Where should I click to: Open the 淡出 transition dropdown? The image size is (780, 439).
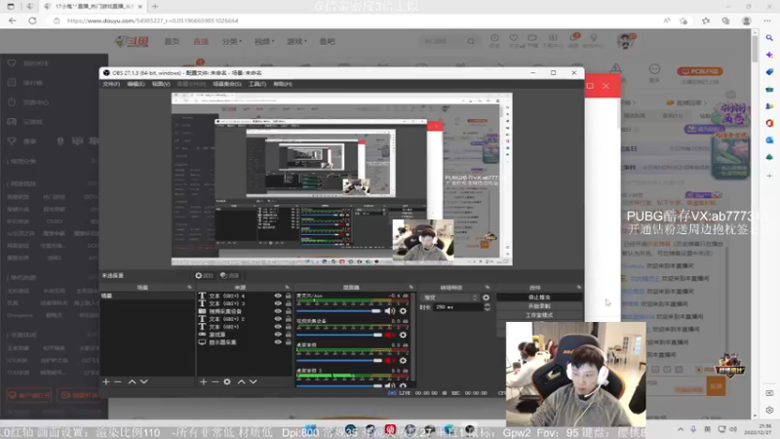450,298
